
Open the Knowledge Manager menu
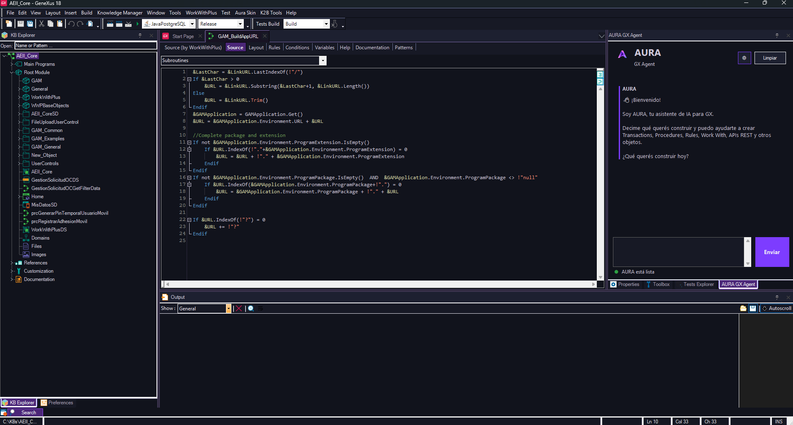120,13
